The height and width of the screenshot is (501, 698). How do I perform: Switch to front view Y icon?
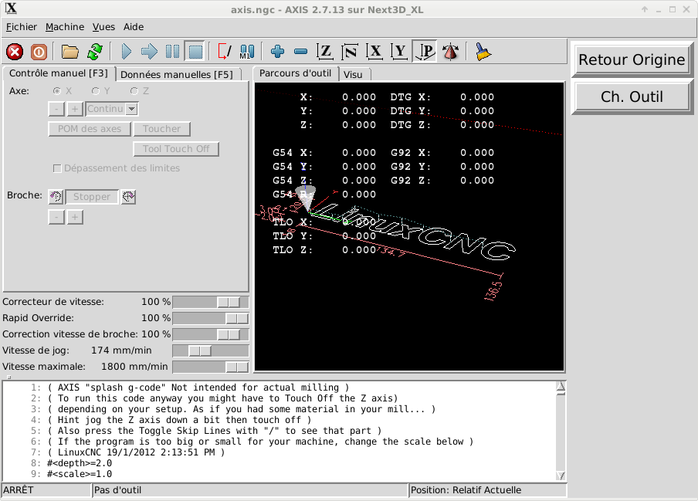[x=399, y=52]
